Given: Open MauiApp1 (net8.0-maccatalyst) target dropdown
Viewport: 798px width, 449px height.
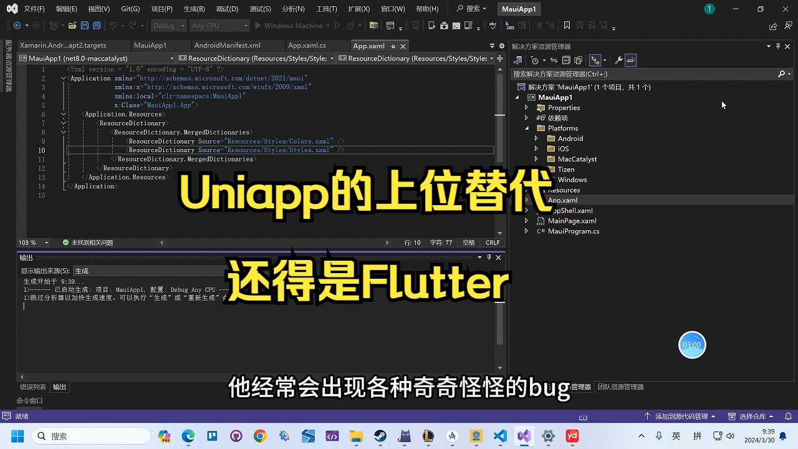Looking at the screenshot, I should pos(97,58).
